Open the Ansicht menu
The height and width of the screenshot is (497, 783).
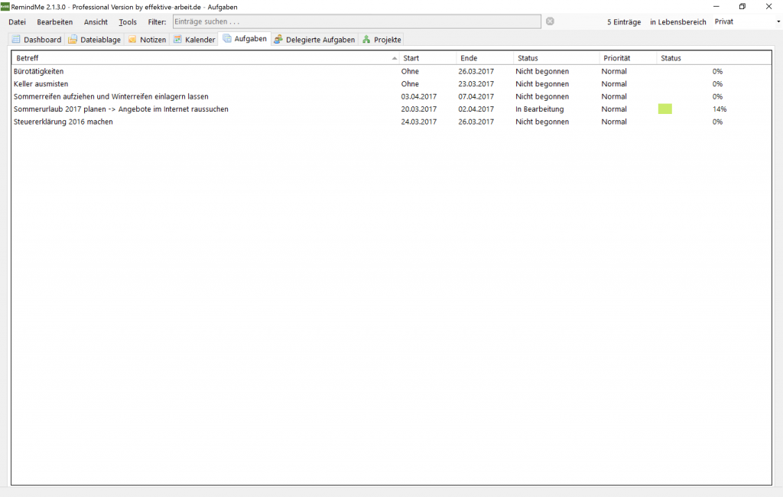pyautogui.click(x=96, y=22)
